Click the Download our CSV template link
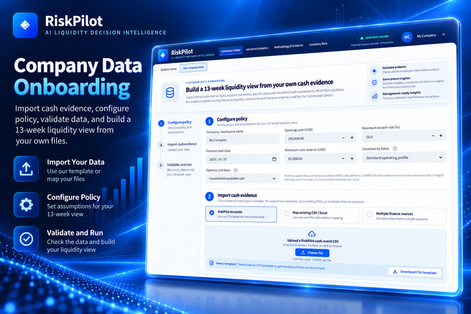Viewport: 471px width, 314px height. pos(282,266)
